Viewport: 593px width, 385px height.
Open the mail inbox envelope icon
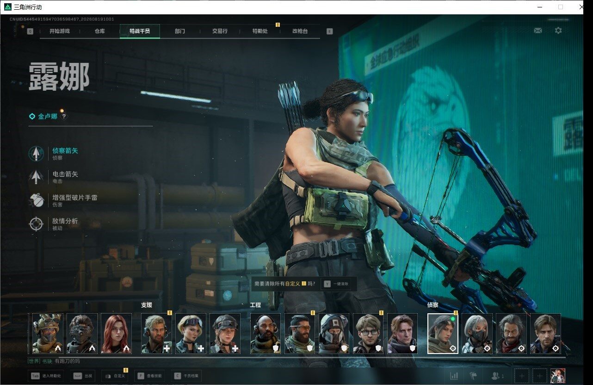pos(537,31)
